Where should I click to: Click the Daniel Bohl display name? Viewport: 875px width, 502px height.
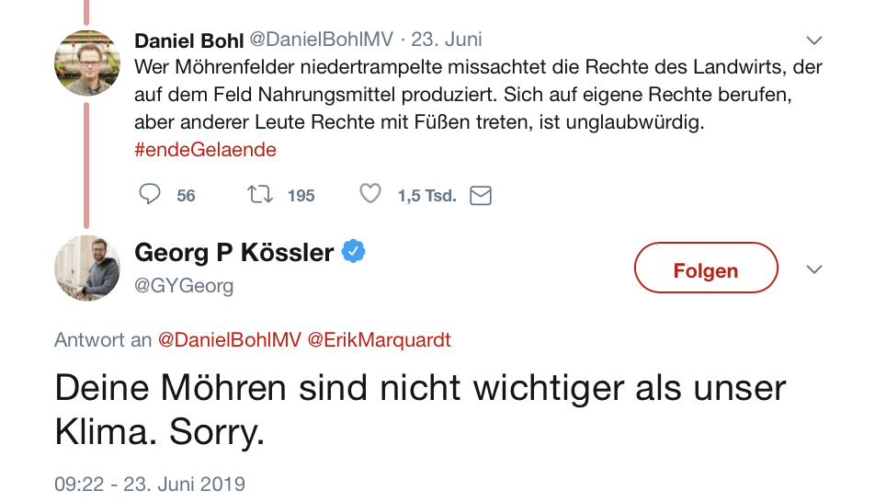[x=188, y=40]
